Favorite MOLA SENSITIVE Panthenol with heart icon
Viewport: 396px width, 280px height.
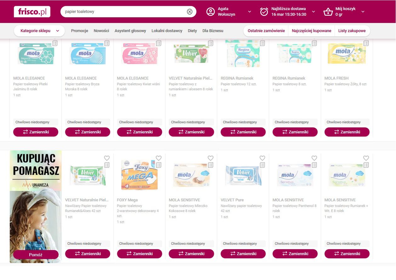(x=314, y=158)
